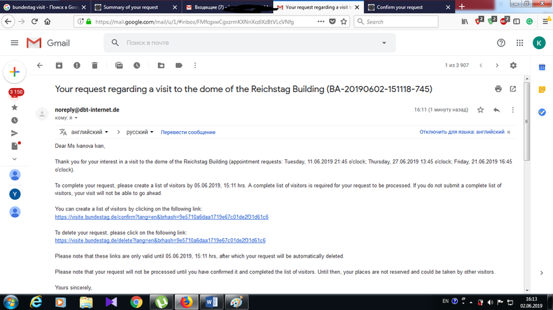Open Google account avatar K
Image resolution: width=553 pixels, height=310 pixels.
pyautogui.click(x=539, y=43)
